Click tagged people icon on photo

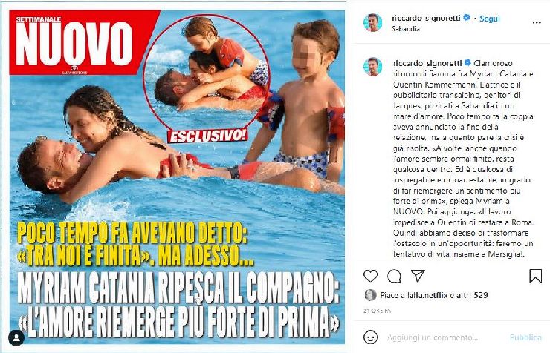pyautogui.click(x=16, y=337)
